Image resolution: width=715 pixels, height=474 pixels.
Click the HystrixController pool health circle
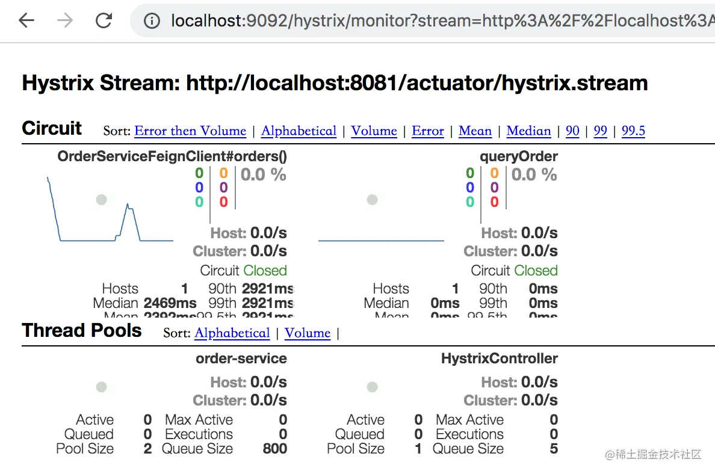pos(372,387)
